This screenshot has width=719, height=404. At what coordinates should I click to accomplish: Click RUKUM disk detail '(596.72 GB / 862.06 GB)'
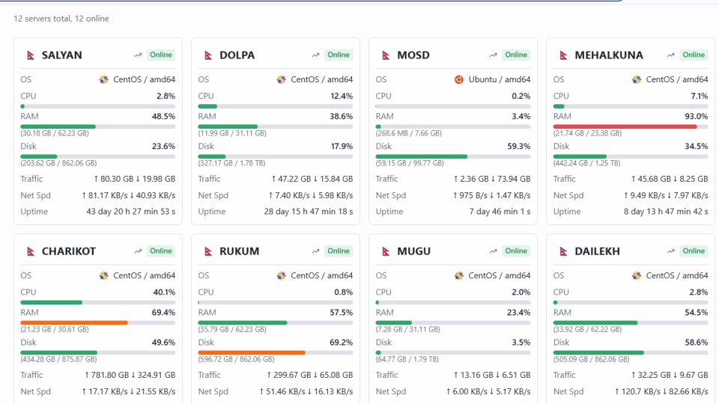tap(236, 359)
